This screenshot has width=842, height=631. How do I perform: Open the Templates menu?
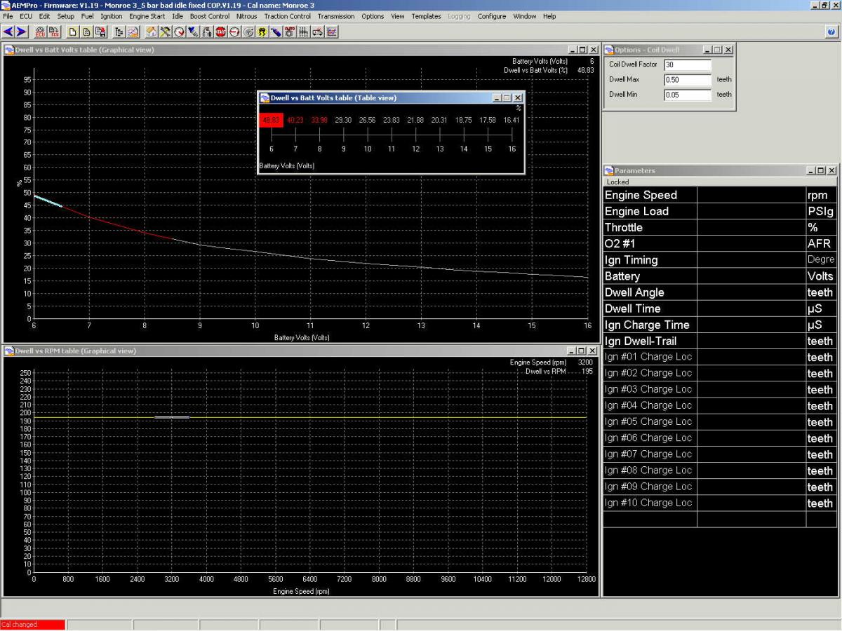tap(426, 16)
